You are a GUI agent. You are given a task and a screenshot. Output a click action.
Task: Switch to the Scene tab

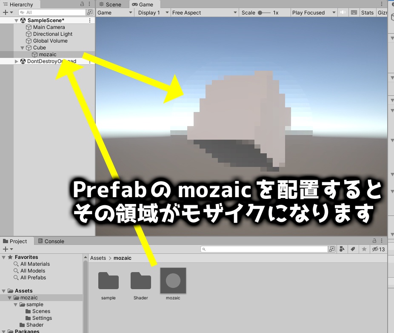tap(112, 4)
